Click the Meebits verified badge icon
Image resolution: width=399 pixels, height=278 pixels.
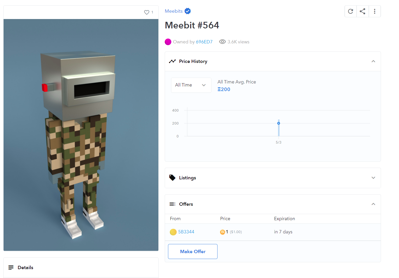click(188, 11)
